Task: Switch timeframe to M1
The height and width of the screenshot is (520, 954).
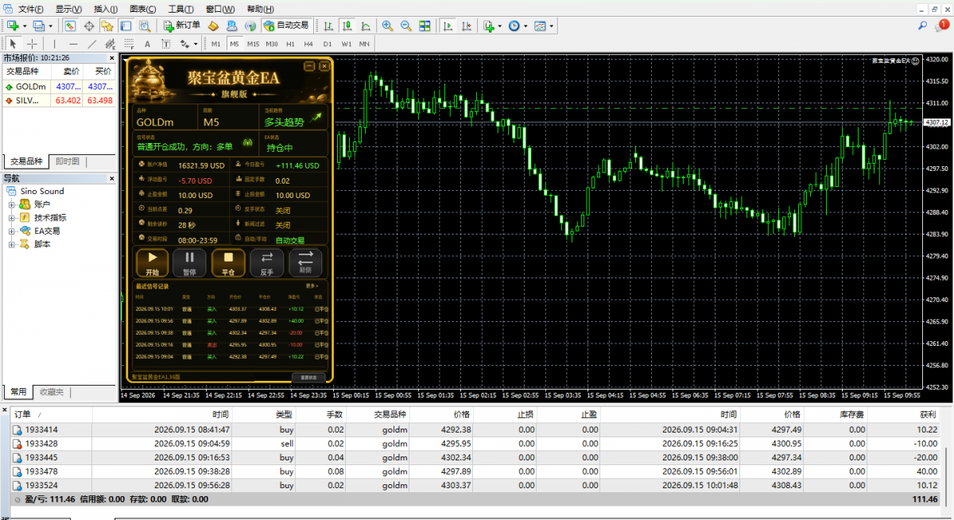Action: (216, 44)
